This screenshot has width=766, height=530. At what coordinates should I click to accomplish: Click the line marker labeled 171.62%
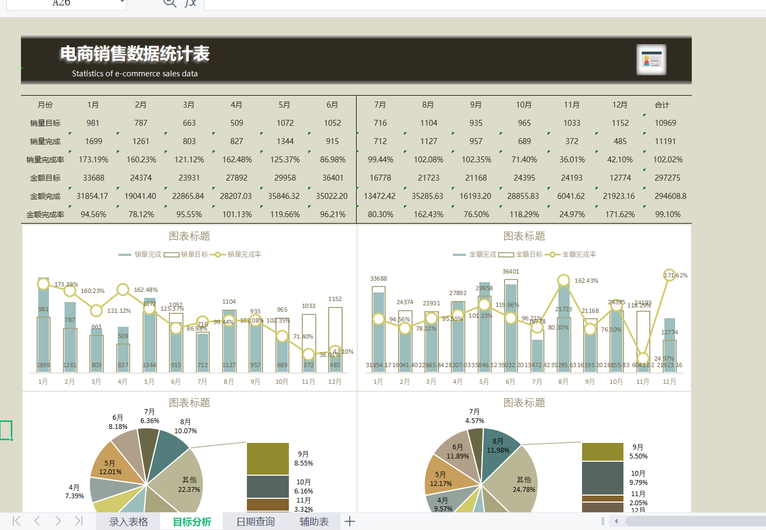(669, 275)
